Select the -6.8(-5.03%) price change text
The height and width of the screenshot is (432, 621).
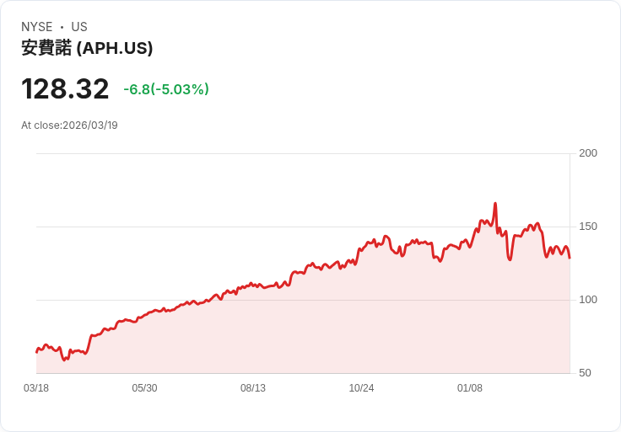click(x=166, y=89)
